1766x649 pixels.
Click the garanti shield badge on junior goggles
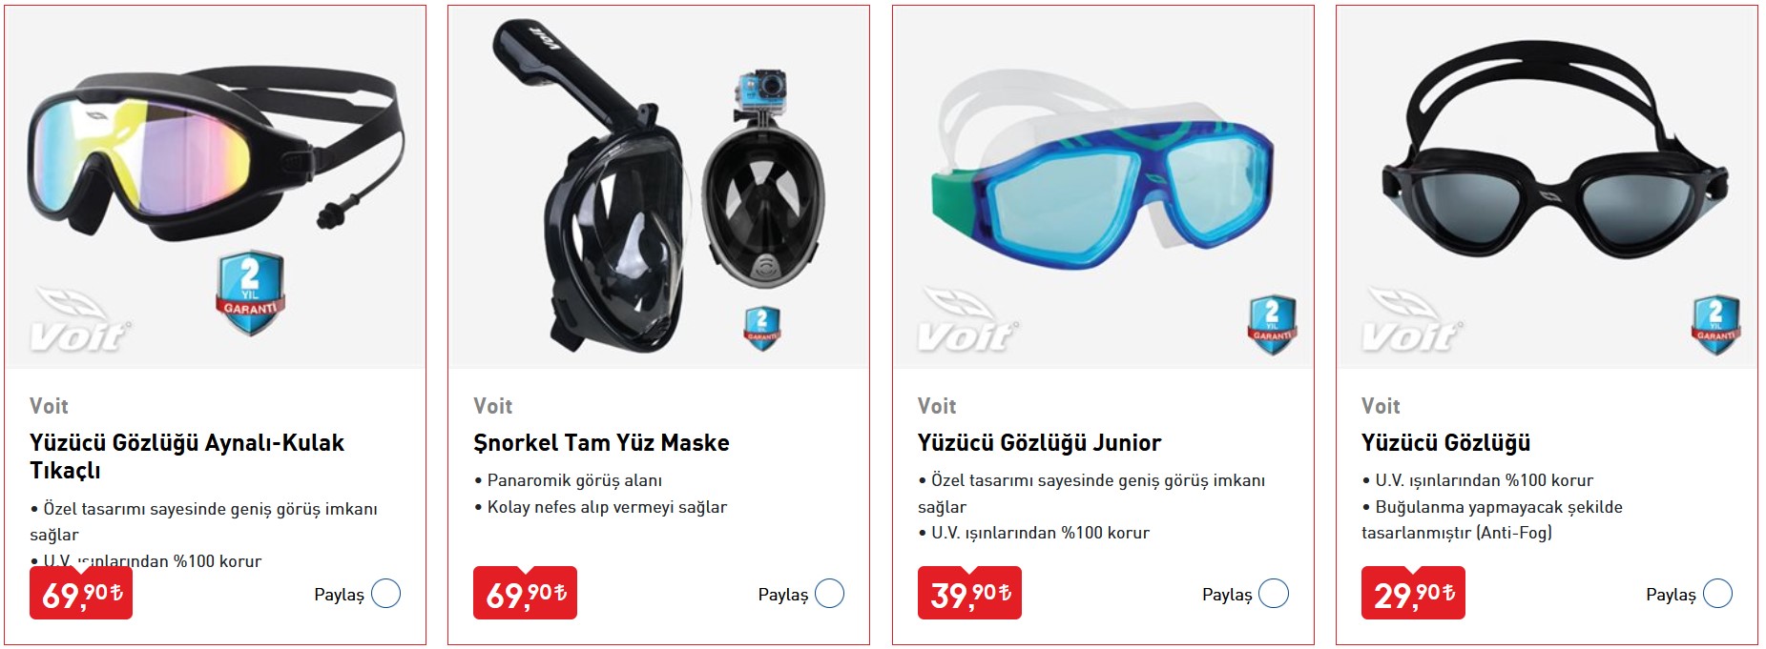(x=1272, y=325)
